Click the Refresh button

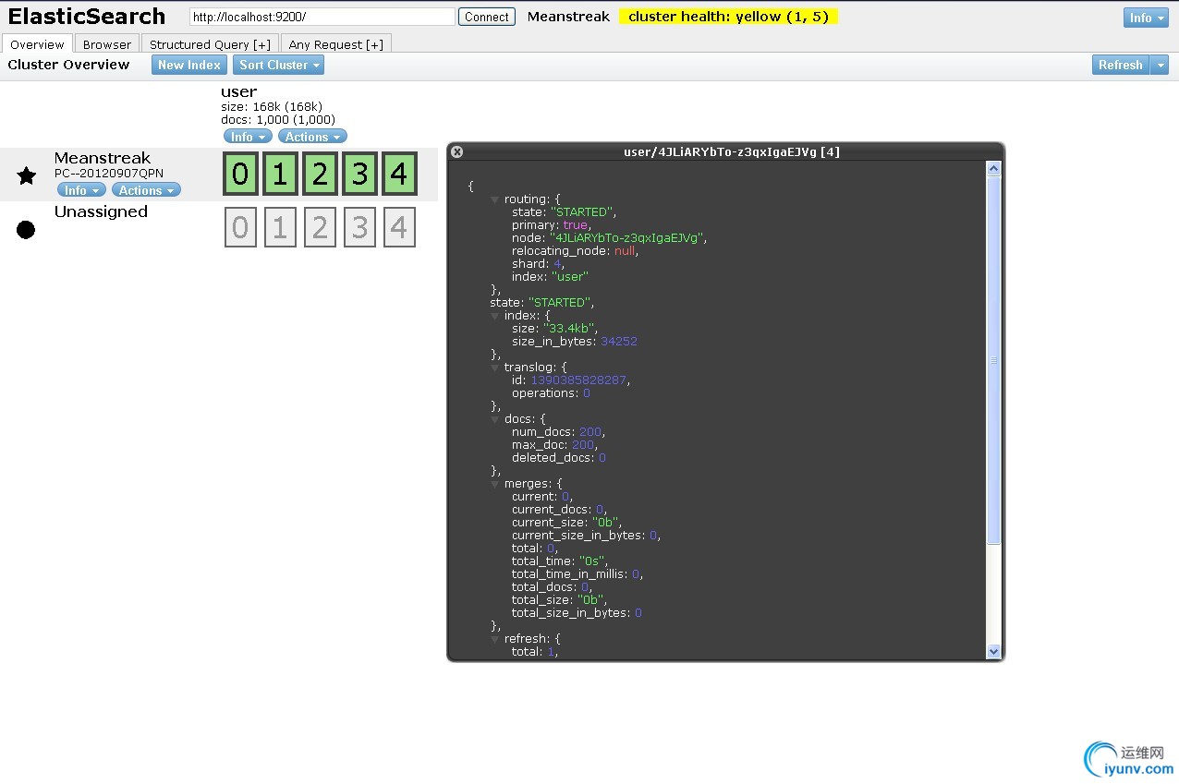(1121, 65)
